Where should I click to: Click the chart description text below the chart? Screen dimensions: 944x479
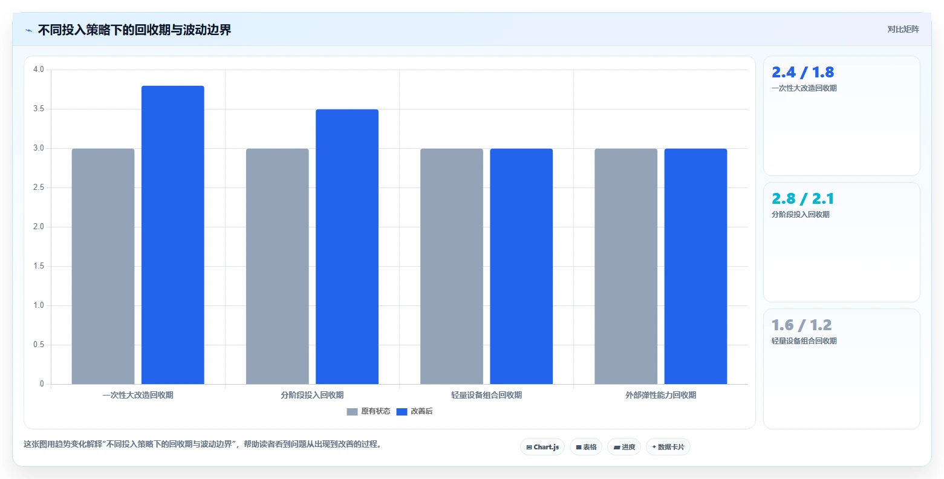coord(203,444)
